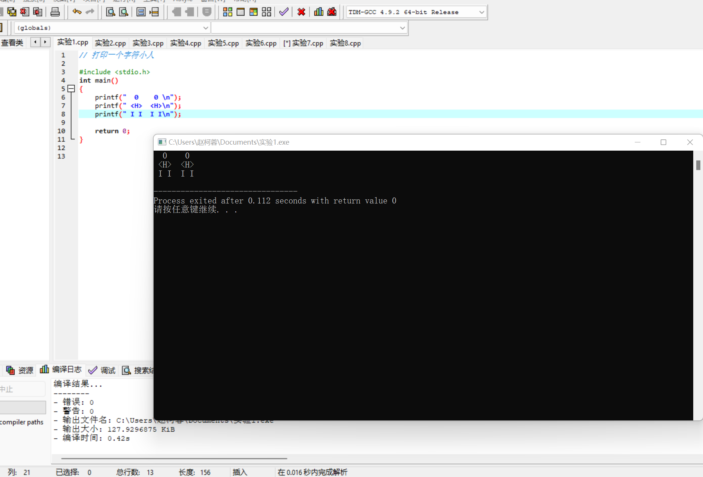Open the 编译日志 compile log tab
Screen dimensions: 703x477
(x=61, y=369)
